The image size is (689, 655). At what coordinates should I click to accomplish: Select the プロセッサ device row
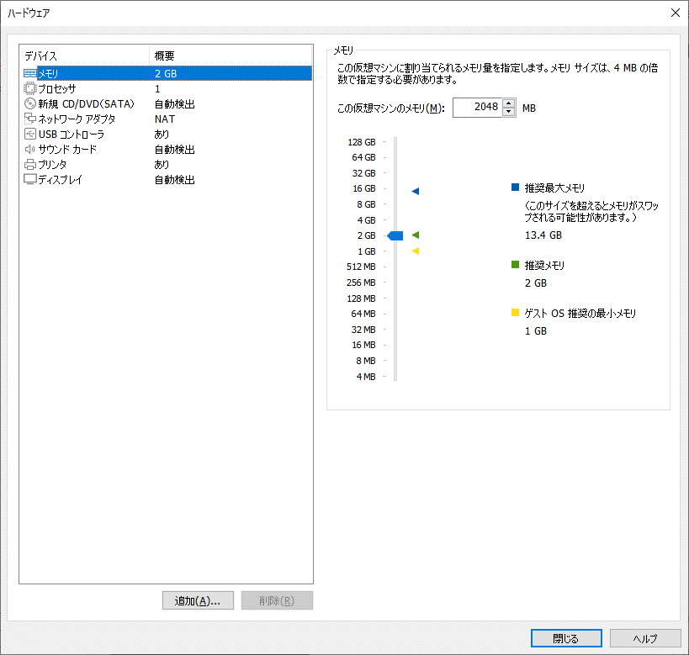[165, 89]
